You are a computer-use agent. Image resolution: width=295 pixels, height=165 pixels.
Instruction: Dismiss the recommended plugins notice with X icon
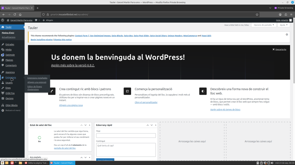coord(287,34)
